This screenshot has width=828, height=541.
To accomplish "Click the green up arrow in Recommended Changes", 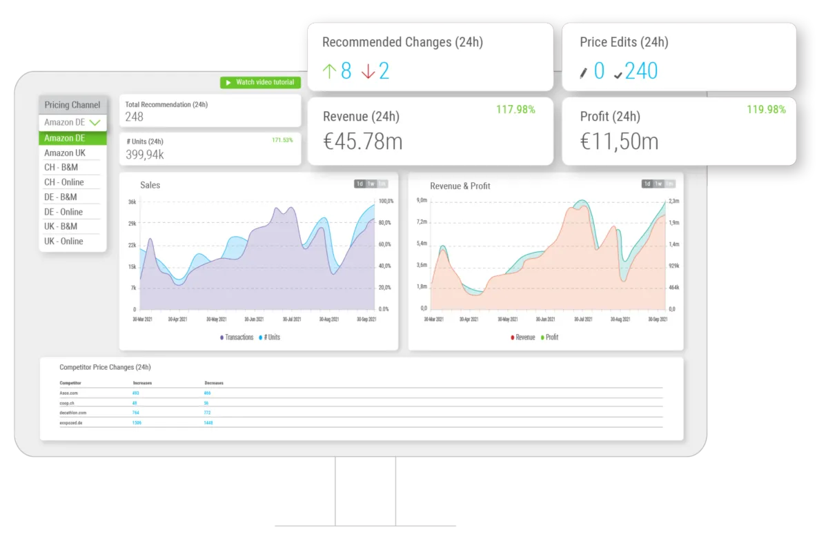I will (329, 71).
